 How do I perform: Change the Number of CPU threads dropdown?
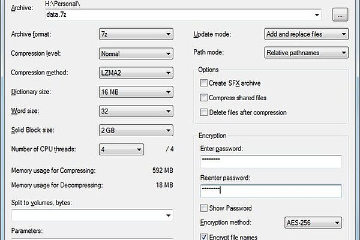coord(121,149)
